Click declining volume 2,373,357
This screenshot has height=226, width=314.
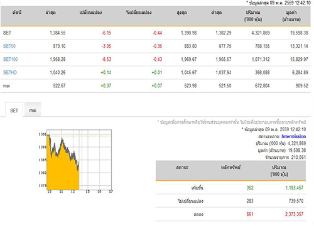(294, 214)
